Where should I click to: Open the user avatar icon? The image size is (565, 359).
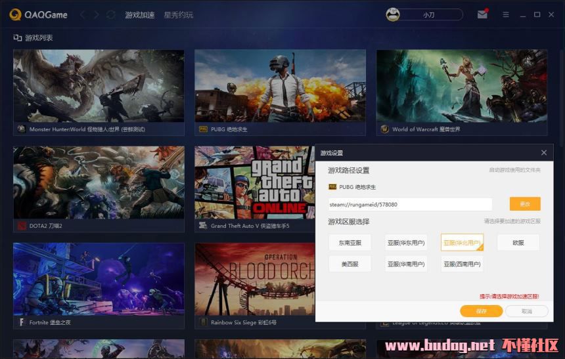pos(393,14)
